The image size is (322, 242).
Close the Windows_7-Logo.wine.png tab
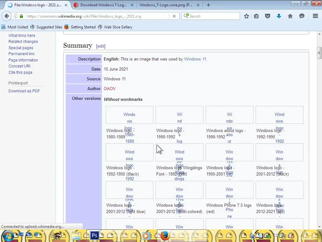(198, 5)
